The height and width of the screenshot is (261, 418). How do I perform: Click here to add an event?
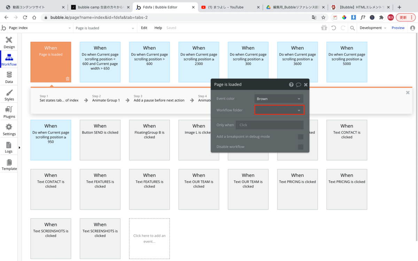tap(149, 238)
